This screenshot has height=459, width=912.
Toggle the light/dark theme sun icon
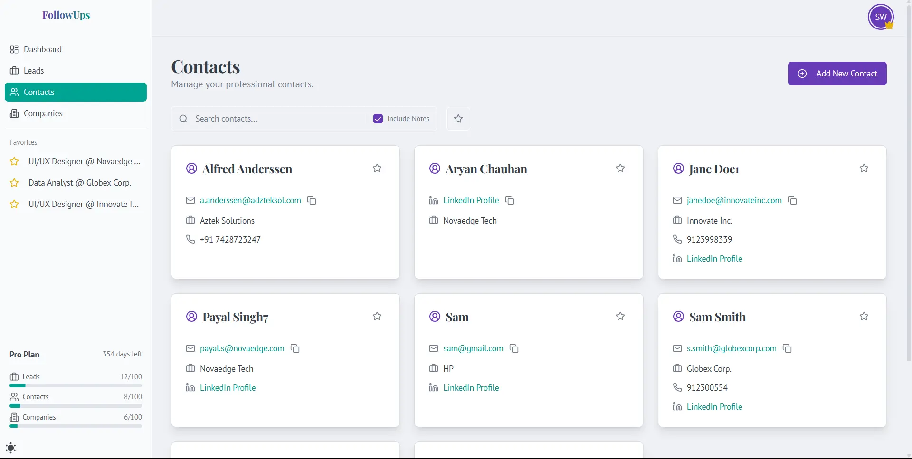click(x=10, y=448)
